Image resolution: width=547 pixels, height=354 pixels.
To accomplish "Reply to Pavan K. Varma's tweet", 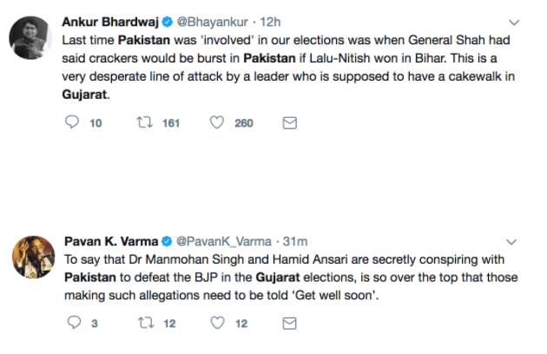I will click(x=73, y=324).
